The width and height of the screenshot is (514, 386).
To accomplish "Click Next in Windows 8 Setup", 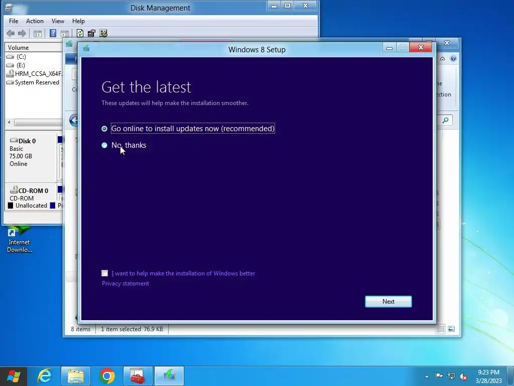I will pyautogui.click(x=388, y=302).
